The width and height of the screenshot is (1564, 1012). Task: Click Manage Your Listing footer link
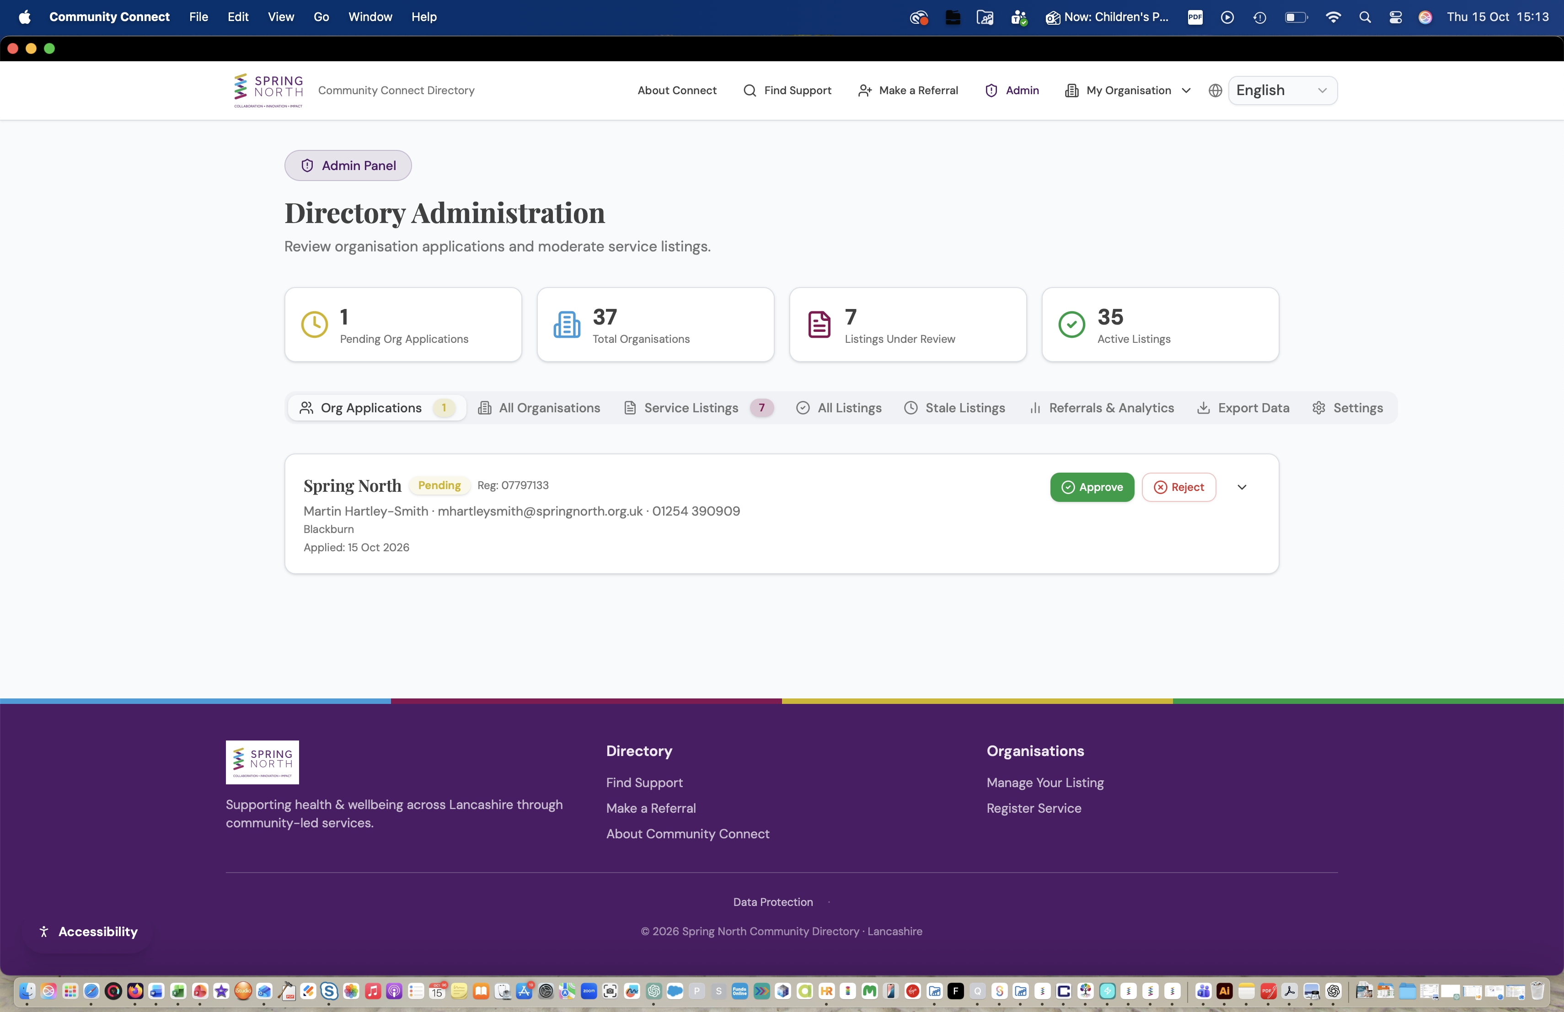pos(1045,783)
